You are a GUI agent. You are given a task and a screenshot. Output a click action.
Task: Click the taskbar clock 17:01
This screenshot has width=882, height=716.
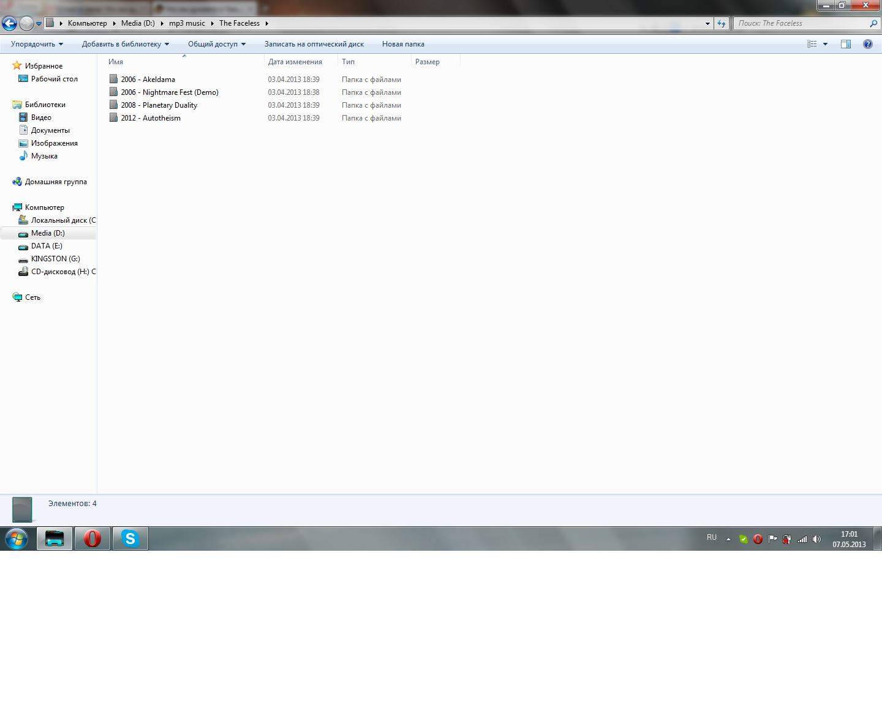(x=849, y=534)
